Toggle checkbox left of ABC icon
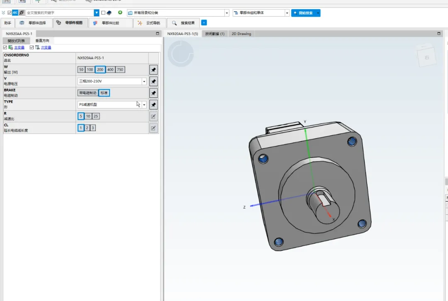This screenshot has width=448, height=301. (10, 12)
